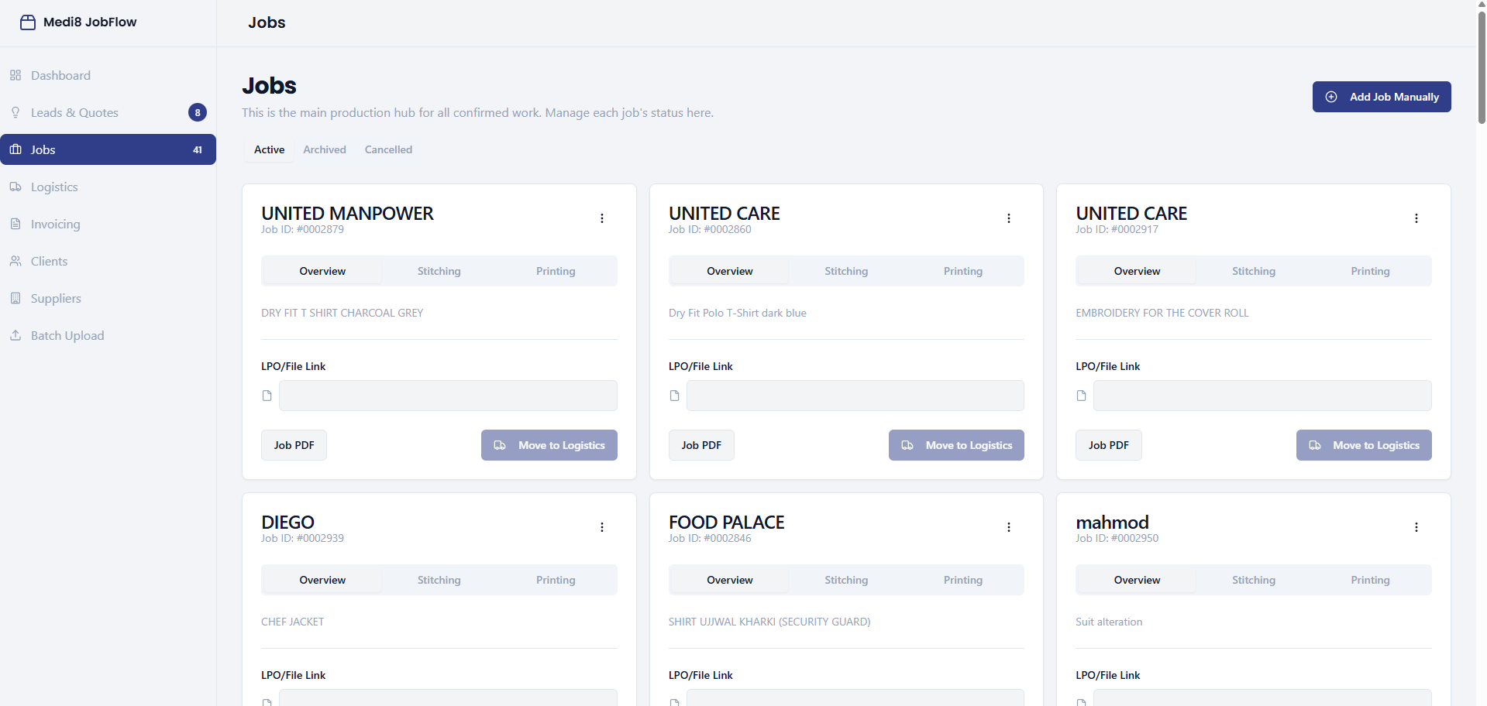Select Stitching tab on UNITED CARE job #0002860
Viewport: 1487px width, 706px height.
846,271
